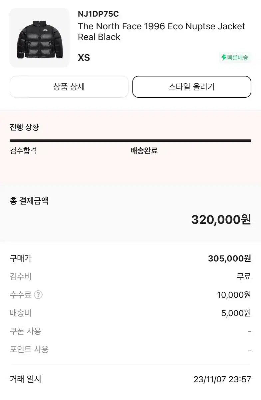Click the 배송완료 status label
This screenshot has height=400, width=261.
pyautogui.click(x=144, y=151)
